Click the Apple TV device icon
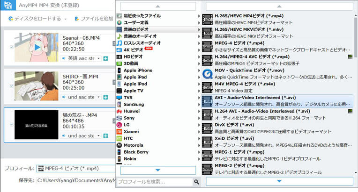The image size is (358, 192). (119, 91)
